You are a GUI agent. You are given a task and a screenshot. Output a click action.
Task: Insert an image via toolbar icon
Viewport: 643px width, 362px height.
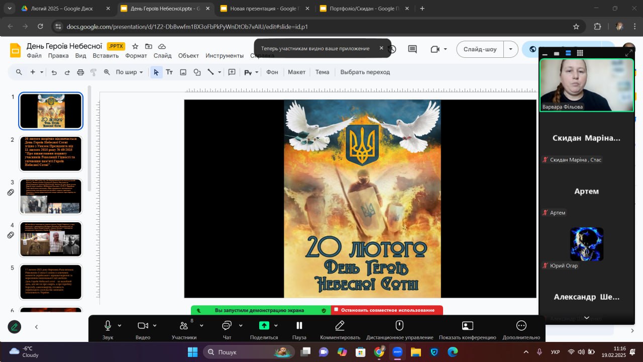click(183, 72)
